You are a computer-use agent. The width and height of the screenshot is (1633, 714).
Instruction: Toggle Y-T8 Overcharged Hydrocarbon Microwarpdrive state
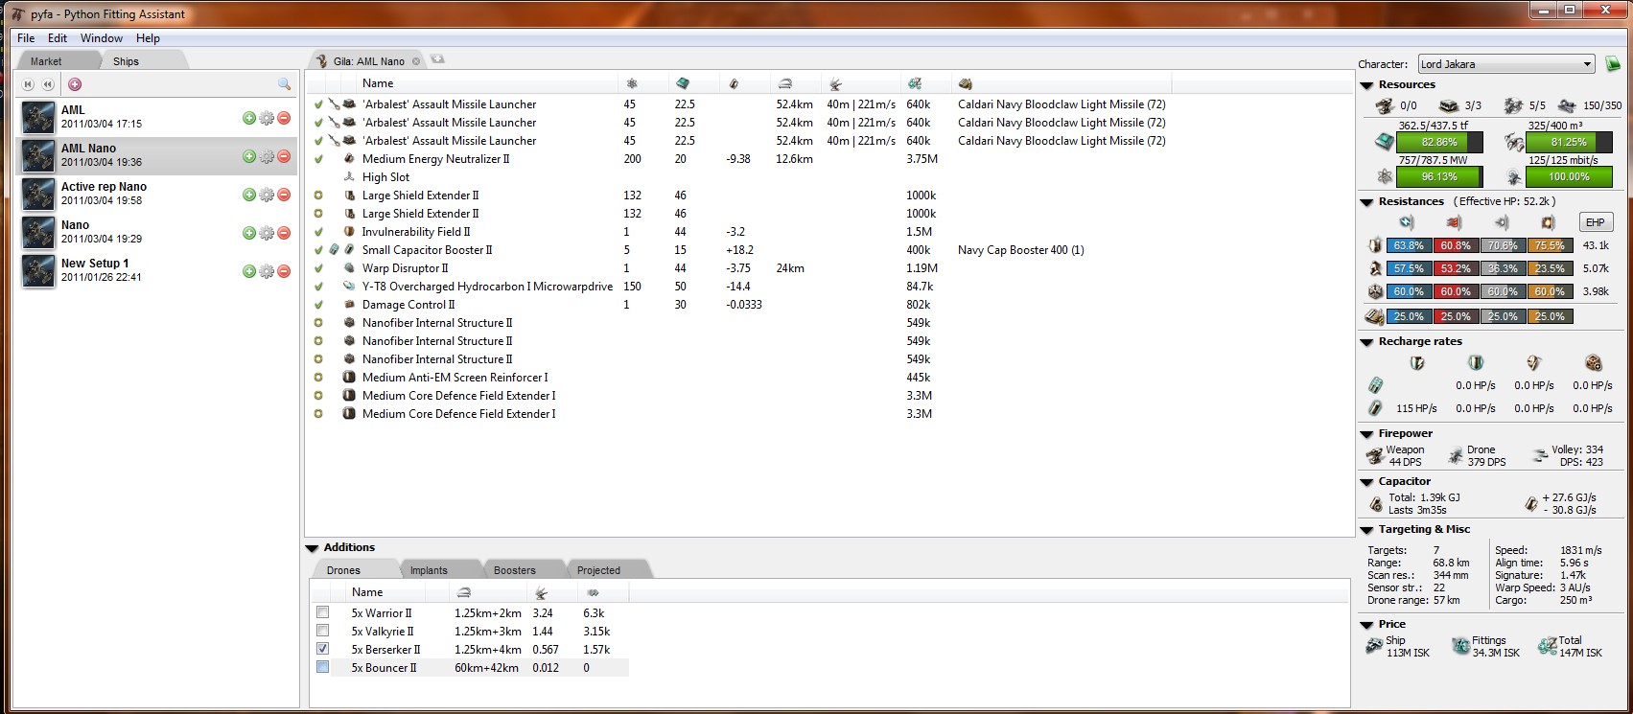(318, 287)
